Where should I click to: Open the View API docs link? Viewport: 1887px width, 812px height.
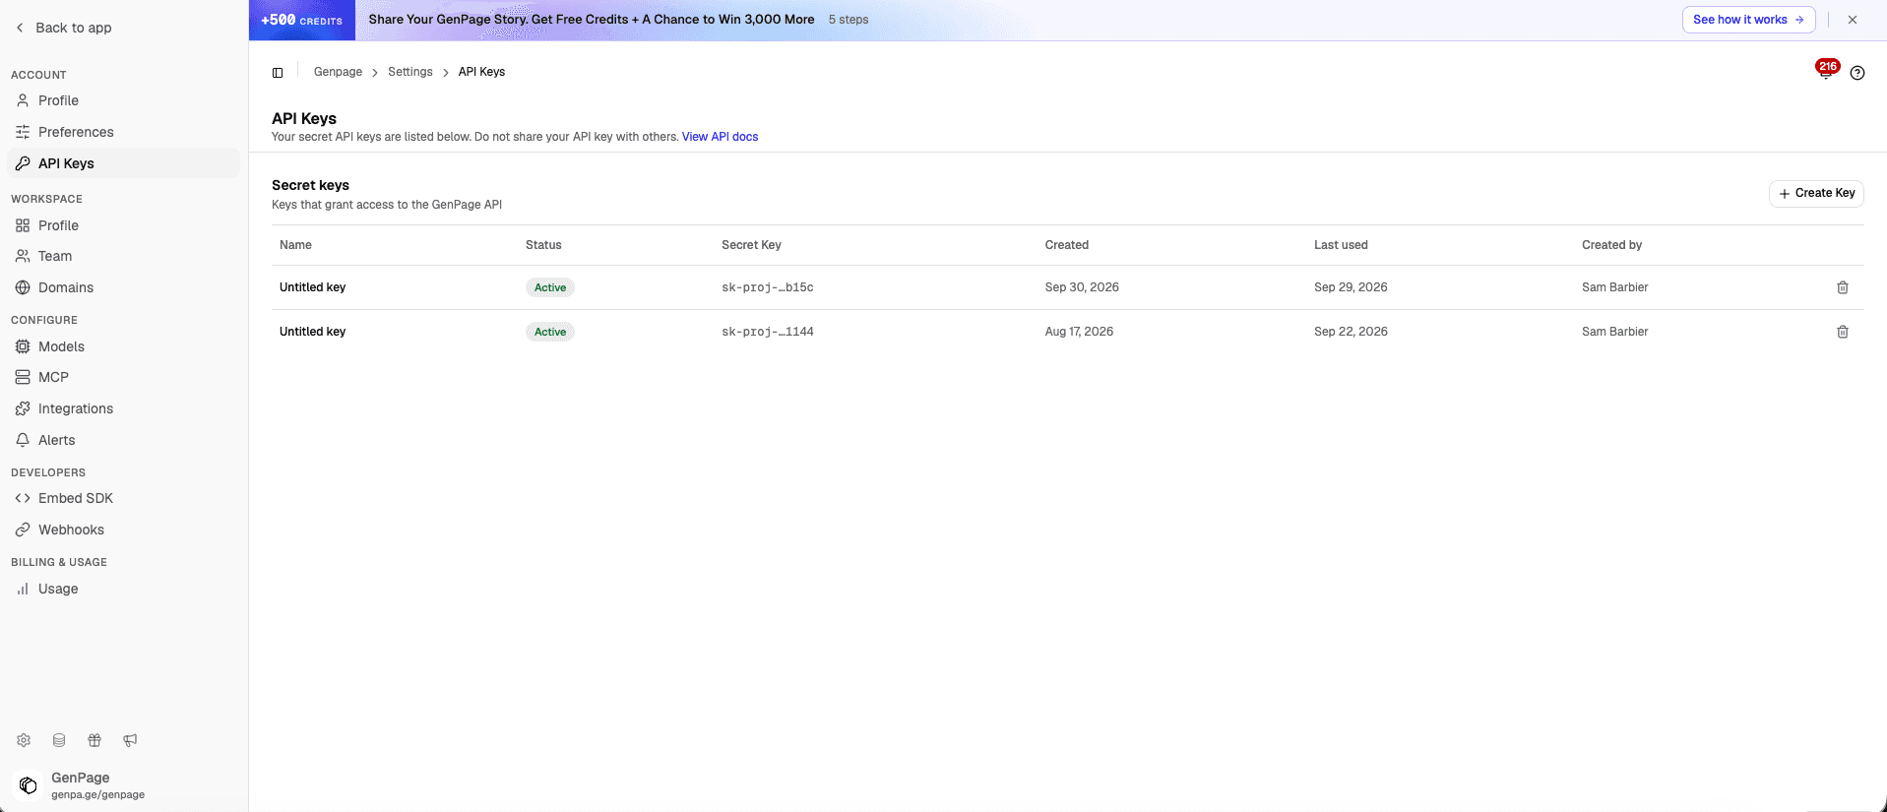(x=720, y=137)
